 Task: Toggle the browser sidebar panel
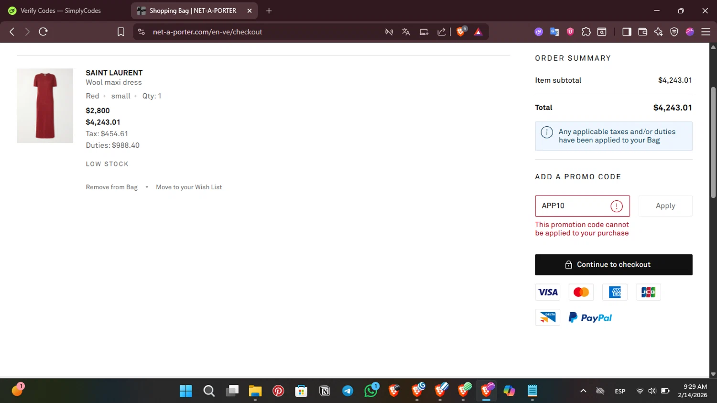(627, 32)
